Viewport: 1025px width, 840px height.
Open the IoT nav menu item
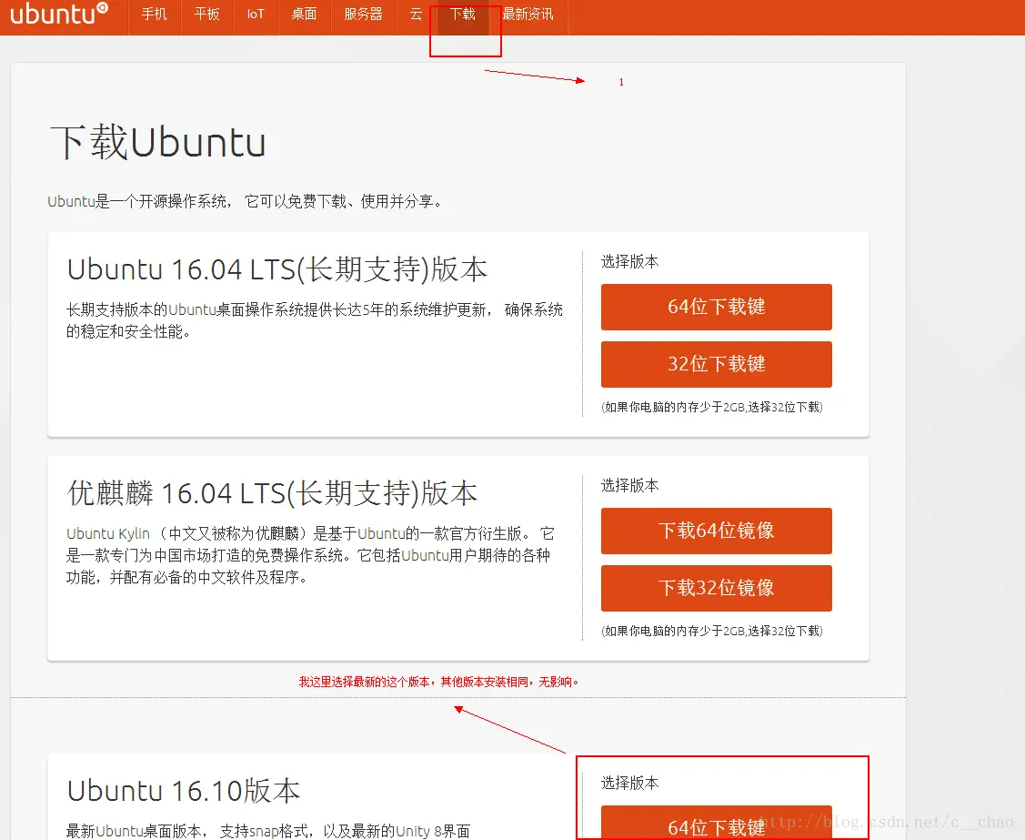click(256, 14)
